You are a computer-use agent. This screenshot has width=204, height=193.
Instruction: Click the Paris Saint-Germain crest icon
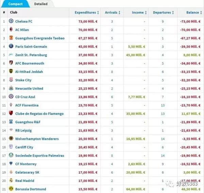pyautogui.click(x=11, y=47)
